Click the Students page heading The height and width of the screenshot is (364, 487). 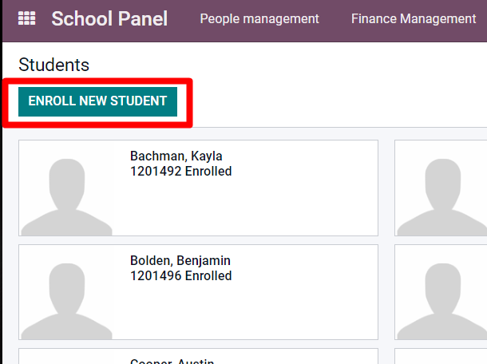coord(53,65)
